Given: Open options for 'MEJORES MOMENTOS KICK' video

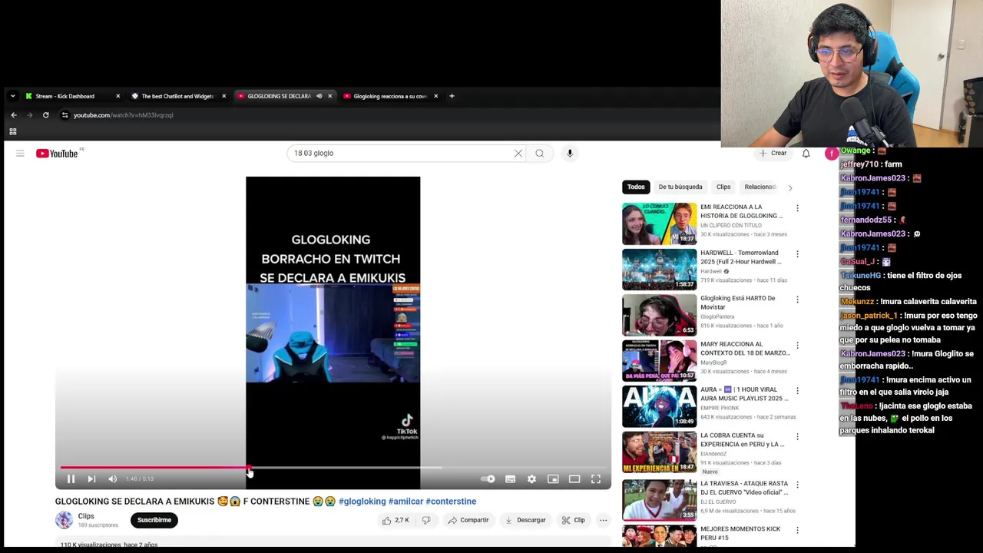Looking at the screenshot, I should pyautogui.click(x=797, y=530).
